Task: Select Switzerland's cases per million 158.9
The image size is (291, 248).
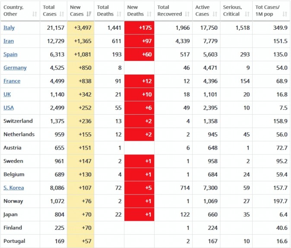Action: (280, 121)
